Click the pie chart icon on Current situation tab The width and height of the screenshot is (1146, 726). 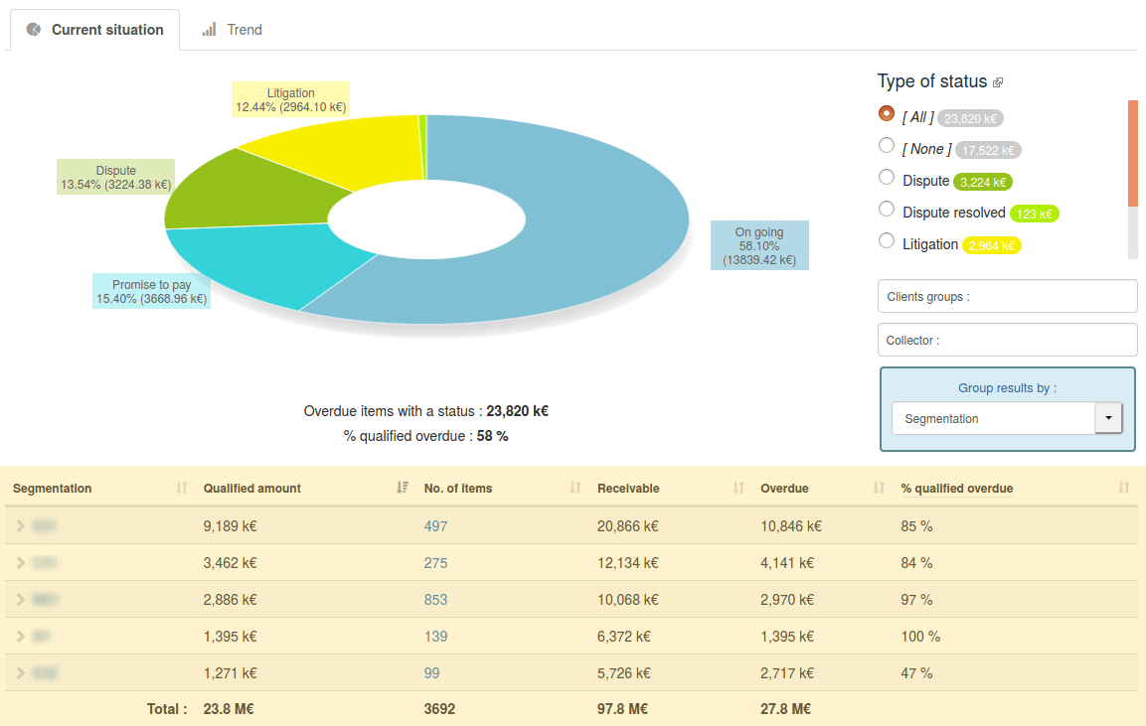click(34, 30)
